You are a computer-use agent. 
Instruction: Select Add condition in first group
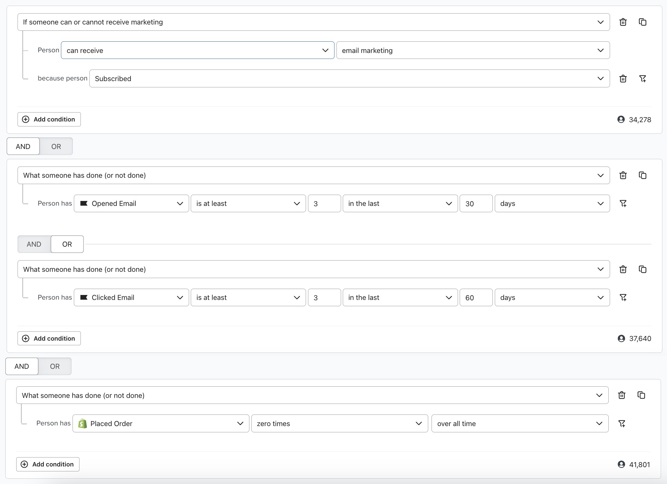pos(49,119)
